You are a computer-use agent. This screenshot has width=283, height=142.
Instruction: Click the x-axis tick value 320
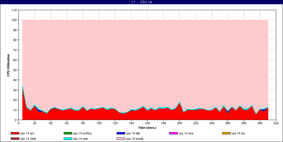tap(276, 123)
